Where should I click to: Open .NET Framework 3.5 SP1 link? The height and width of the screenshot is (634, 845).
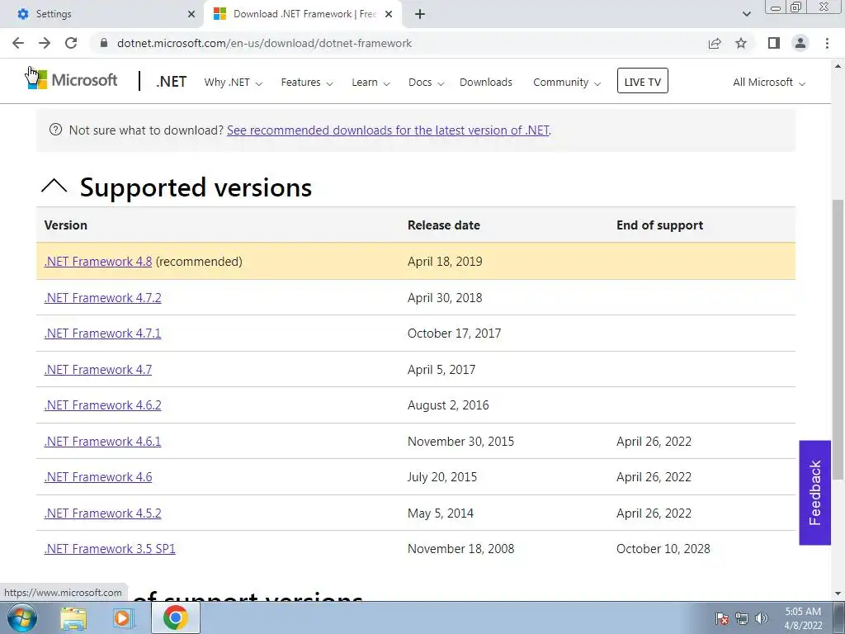110,548
